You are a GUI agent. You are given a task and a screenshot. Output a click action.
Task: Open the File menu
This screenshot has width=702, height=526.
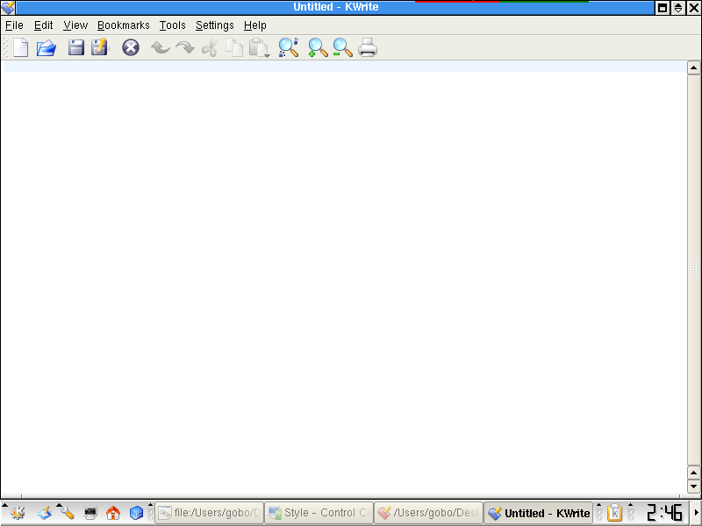(14, 25)
